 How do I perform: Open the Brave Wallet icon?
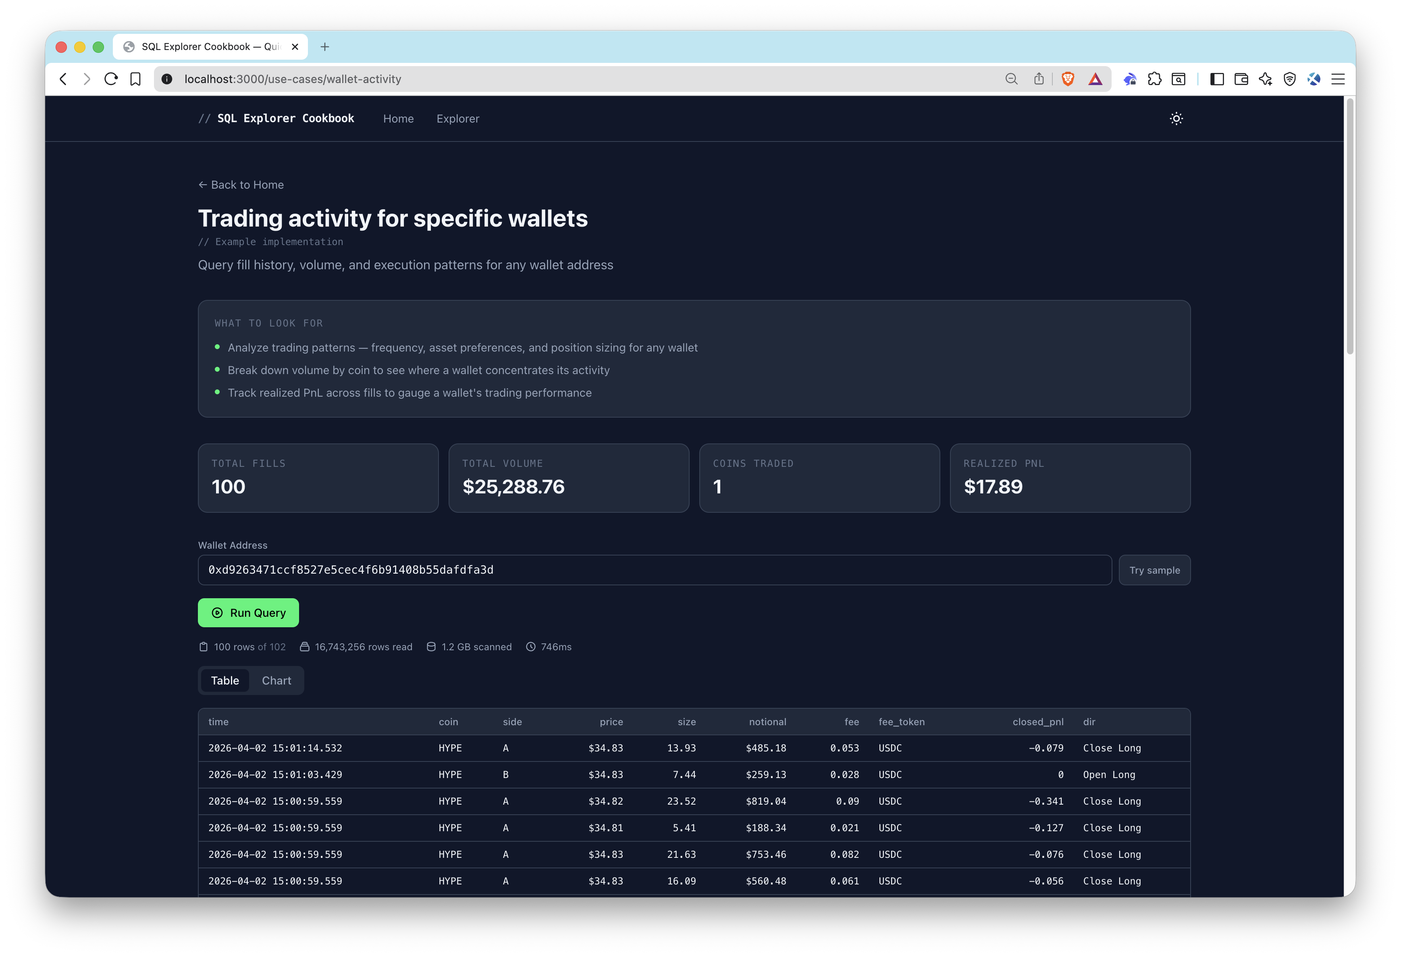pos(1241,79)
